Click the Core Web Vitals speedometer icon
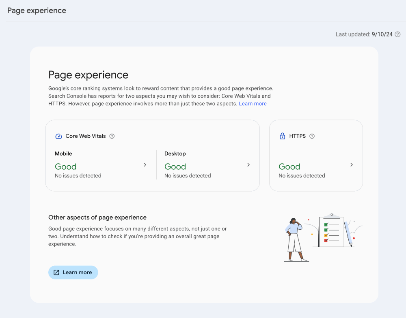The image size is (406, 318). (x=58, y=136)
